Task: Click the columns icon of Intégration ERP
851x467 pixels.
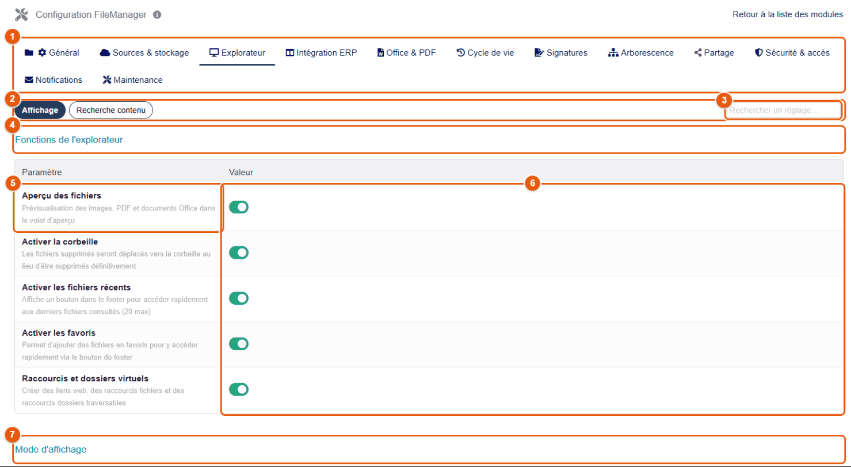Action: click(x=290, y=53)
